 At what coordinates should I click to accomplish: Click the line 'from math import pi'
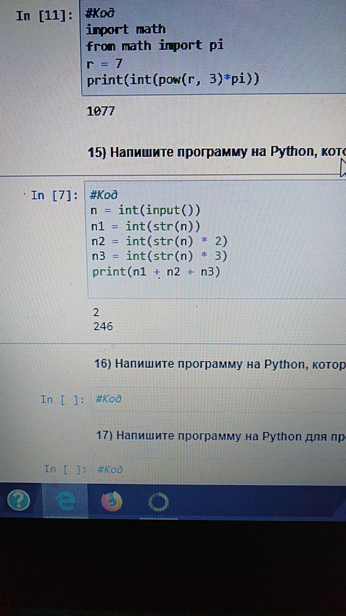coord(155,46)
